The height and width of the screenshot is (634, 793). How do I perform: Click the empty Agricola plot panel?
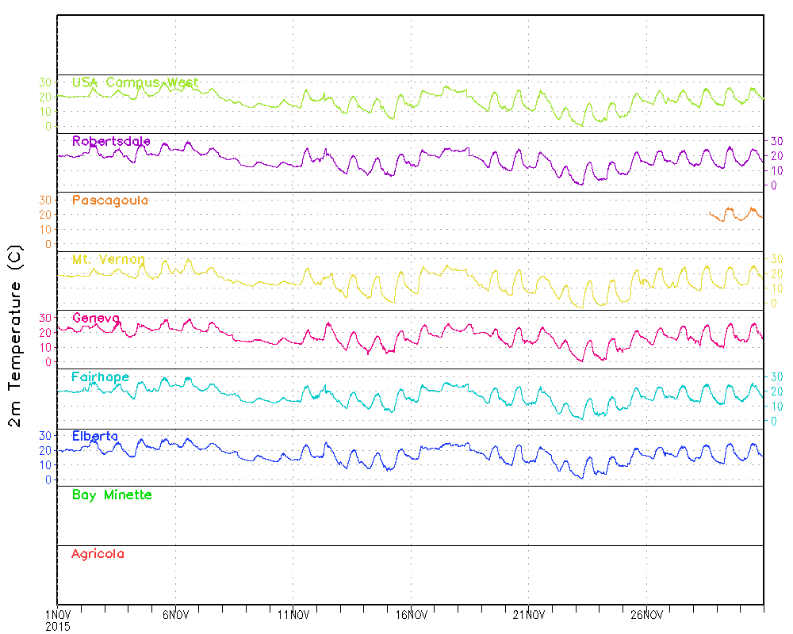(x=412, y=575)
